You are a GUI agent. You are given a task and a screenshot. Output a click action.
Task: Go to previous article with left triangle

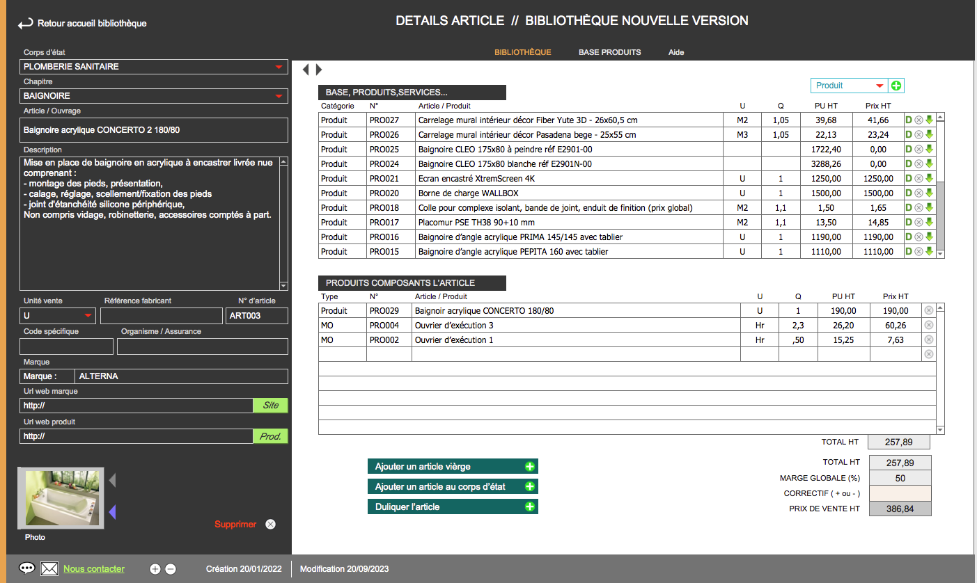click(x=306, y=70)
